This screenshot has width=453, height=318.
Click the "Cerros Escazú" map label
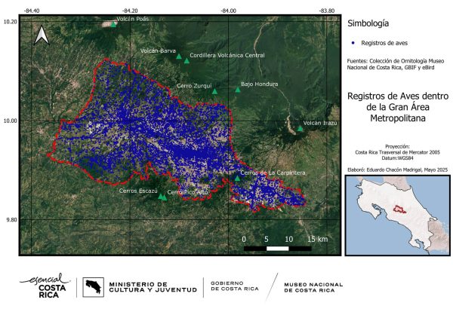click(x=138, y=191)
